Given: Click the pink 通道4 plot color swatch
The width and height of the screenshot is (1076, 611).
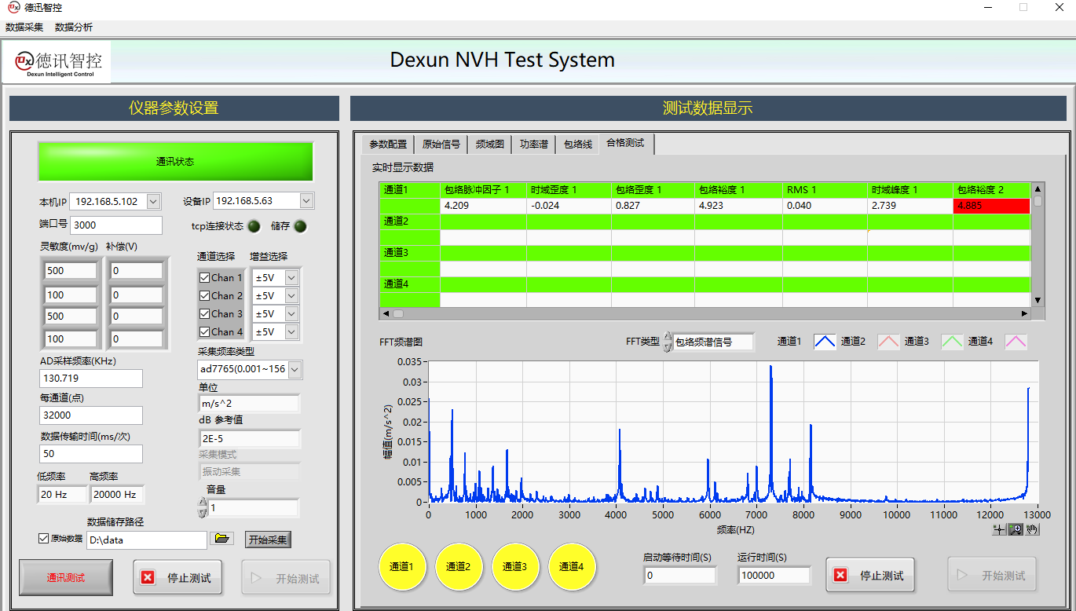Looking at the screenshot, I should click(x=1016, y=342).
